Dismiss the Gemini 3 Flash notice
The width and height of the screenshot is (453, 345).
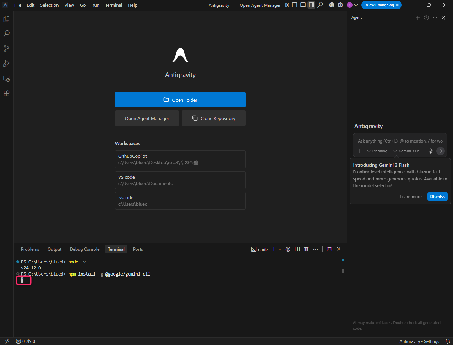(437, 197)
